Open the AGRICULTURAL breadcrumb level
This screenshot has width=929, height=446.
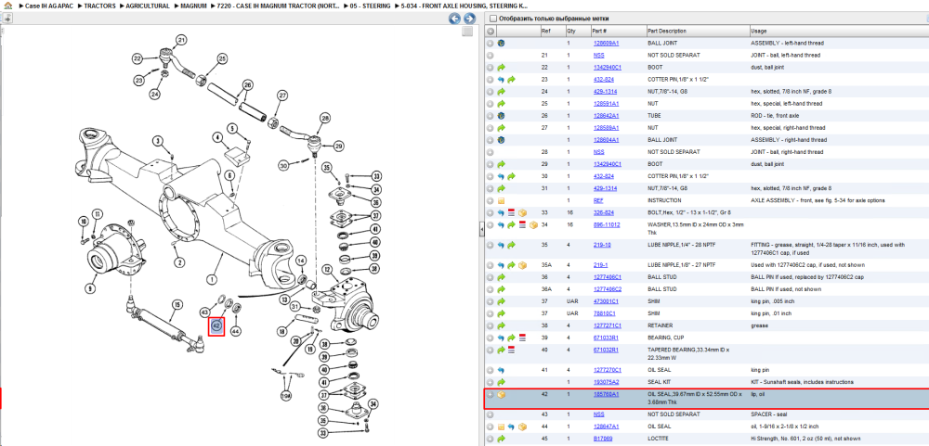pyautogui.click(x=148, y=6)
